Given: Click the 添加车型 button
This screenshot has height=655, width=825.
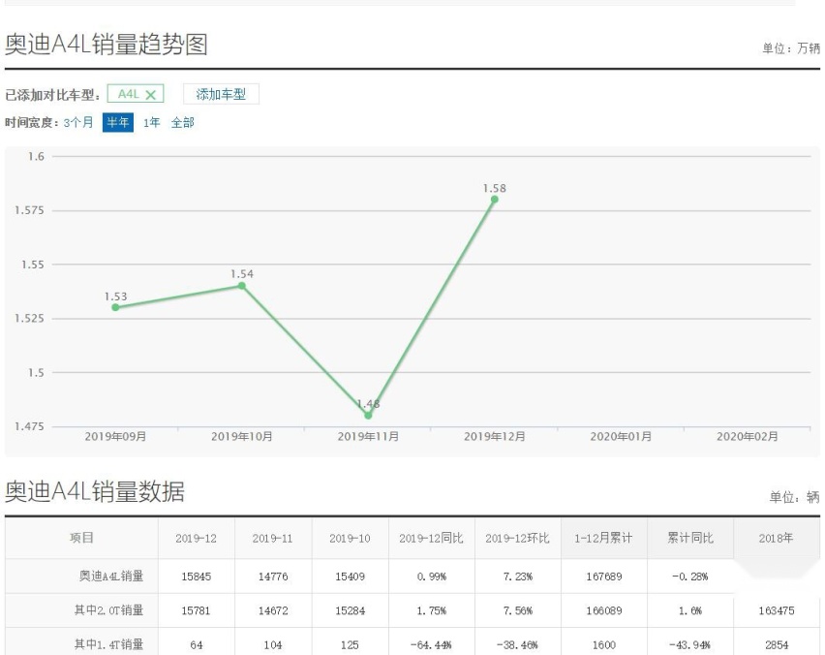Looking at the screenshot, I should 221,94.
